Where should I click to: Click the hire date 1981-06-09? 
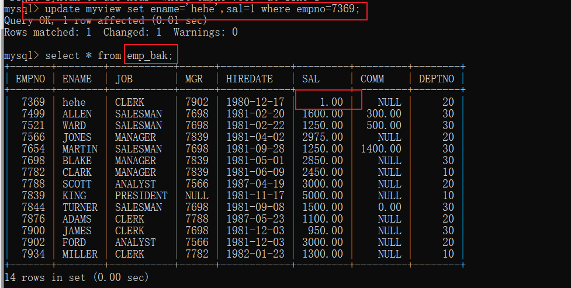point(255,172)
